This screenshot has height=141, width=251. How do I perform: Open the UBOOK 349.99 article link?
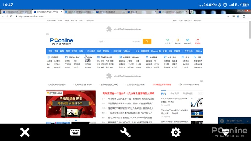tap(130, 118)
